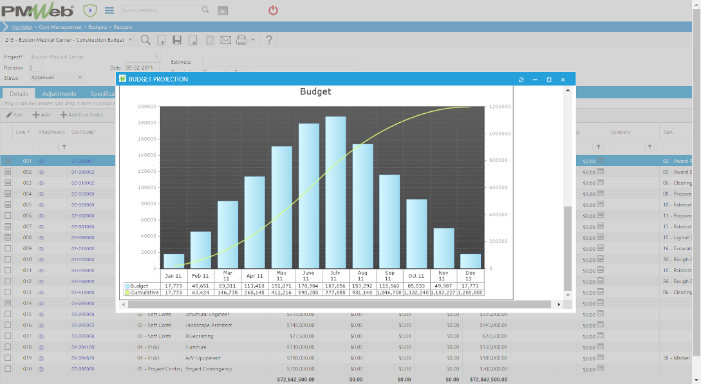Open the Project dropdown showing Boston Medical Center
This screenshot has width=701, height=384.
156,57
